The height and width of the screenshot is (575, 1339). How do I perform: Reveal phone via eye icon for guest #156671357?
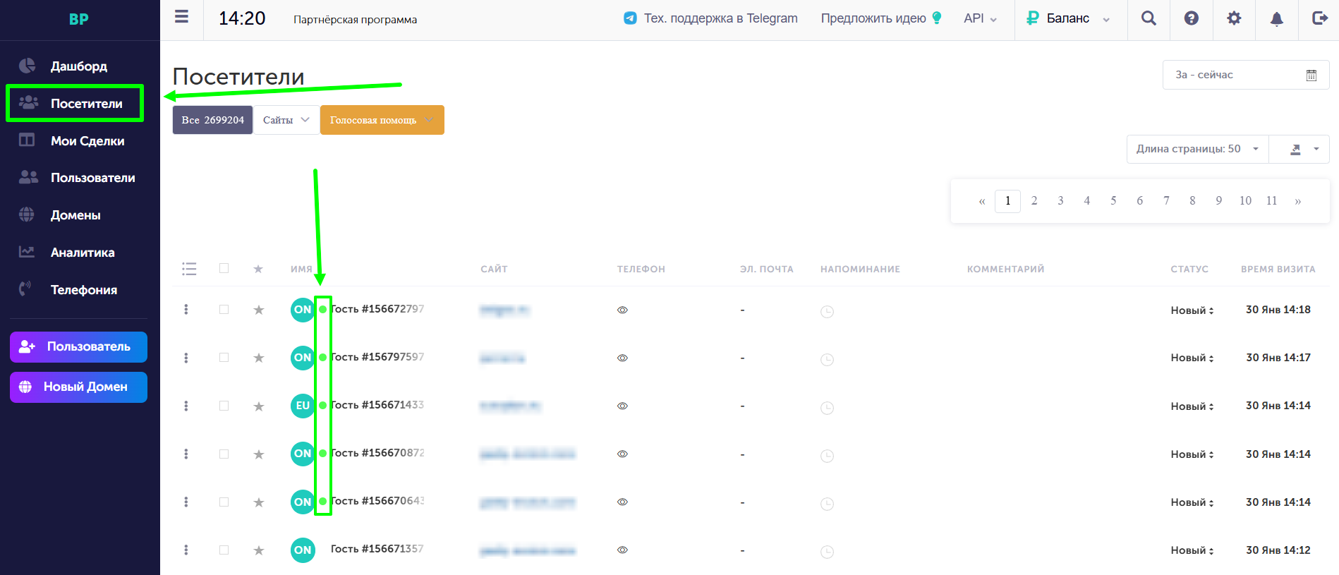622,550
